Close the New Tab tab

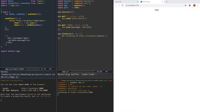[137, 2]
